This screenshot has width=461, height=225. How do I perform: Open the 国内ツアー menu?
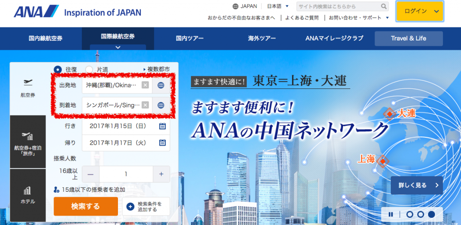[x=190, y=39]
